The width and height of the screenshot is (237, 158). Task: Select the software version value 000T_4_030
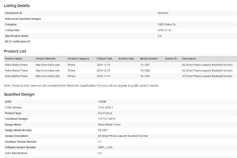(105, 147)
